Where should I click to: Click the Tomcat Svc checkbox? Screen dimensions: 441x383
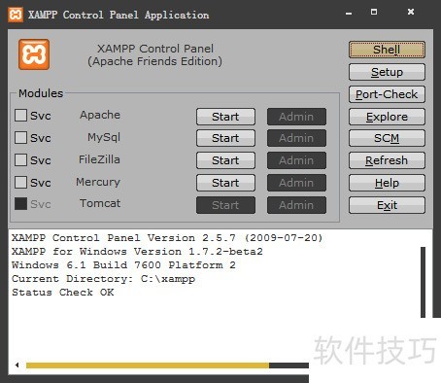tap(20, 204)
